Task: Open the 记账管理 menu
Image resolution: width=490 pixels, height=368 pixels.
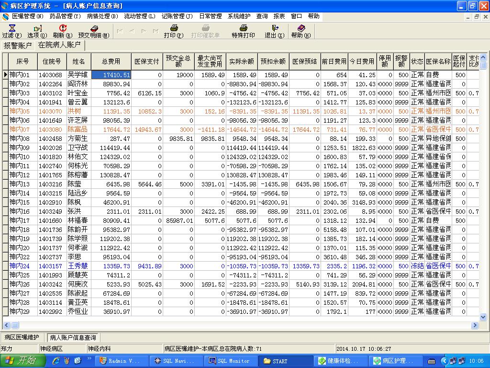Action: [177, 16]
